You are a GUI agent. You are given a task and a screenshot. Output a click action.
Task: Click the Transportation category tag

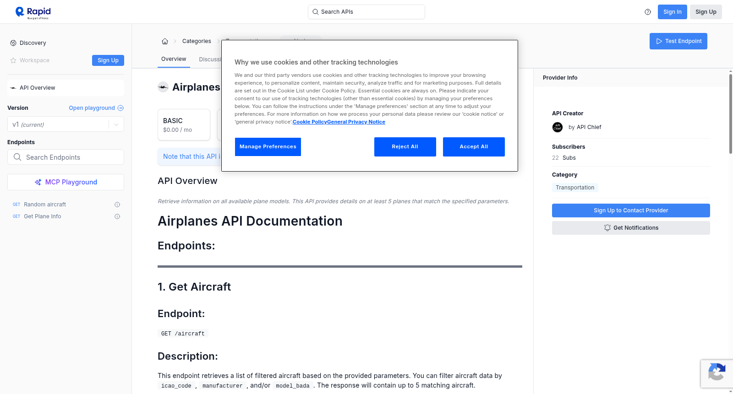(x=575, y=188)
